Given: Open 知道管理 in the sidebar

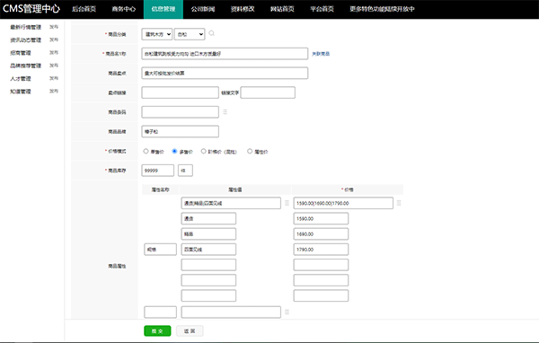Looking at the screenshot, I should (21, 92).
